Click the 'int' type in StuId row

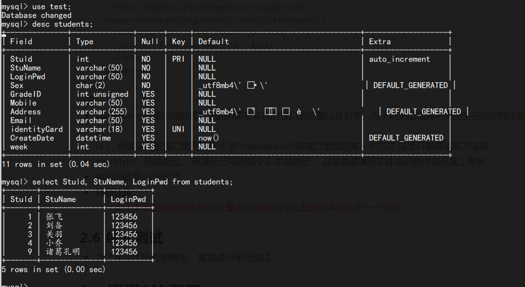pos(83,59)
